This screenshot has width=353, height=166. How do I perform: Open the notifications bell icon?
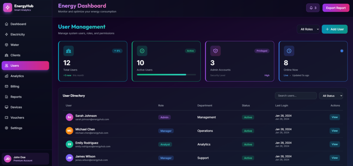[x=311, y=8]
